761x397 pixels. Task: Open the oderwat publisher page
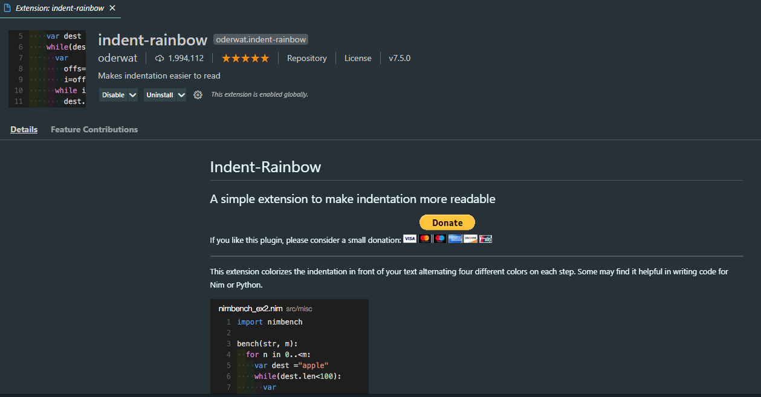point(117,58)
